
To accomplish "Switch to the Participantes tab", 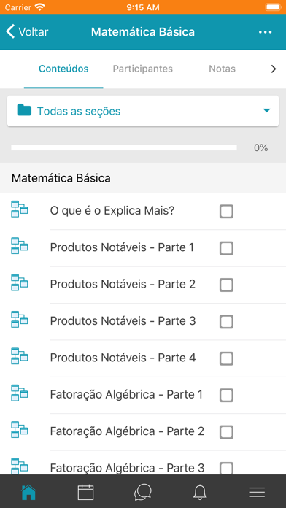I will point(143,69).
